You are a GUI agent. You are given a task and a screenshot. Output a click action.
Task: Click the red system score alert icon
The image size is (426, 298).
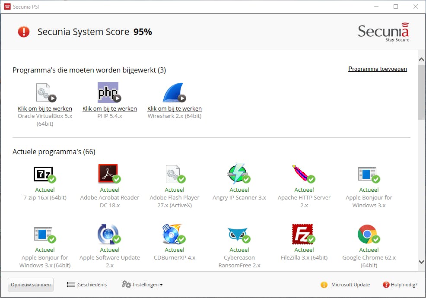[24, 32]
